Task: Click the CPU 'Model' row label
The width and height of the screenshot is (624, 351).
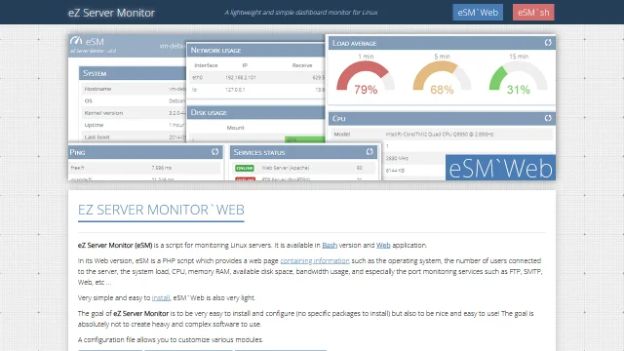Action: (342, 135)
